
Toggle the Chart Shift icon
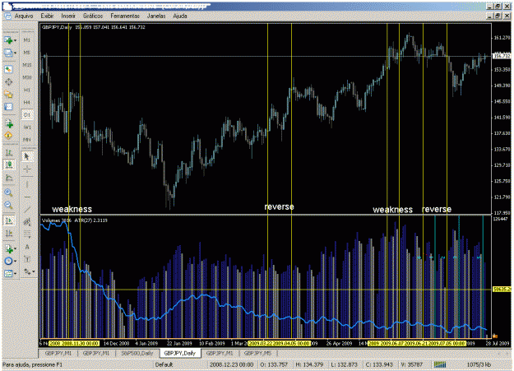coord(8,234)
